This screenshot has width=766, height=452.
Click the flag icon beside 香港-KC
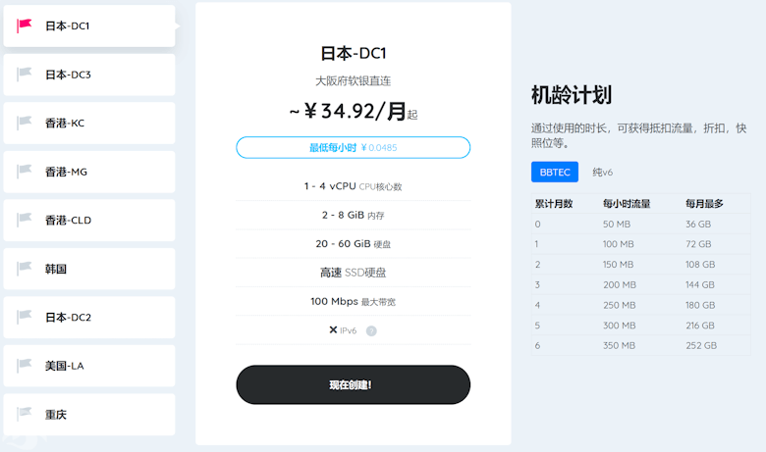[25, 124]
